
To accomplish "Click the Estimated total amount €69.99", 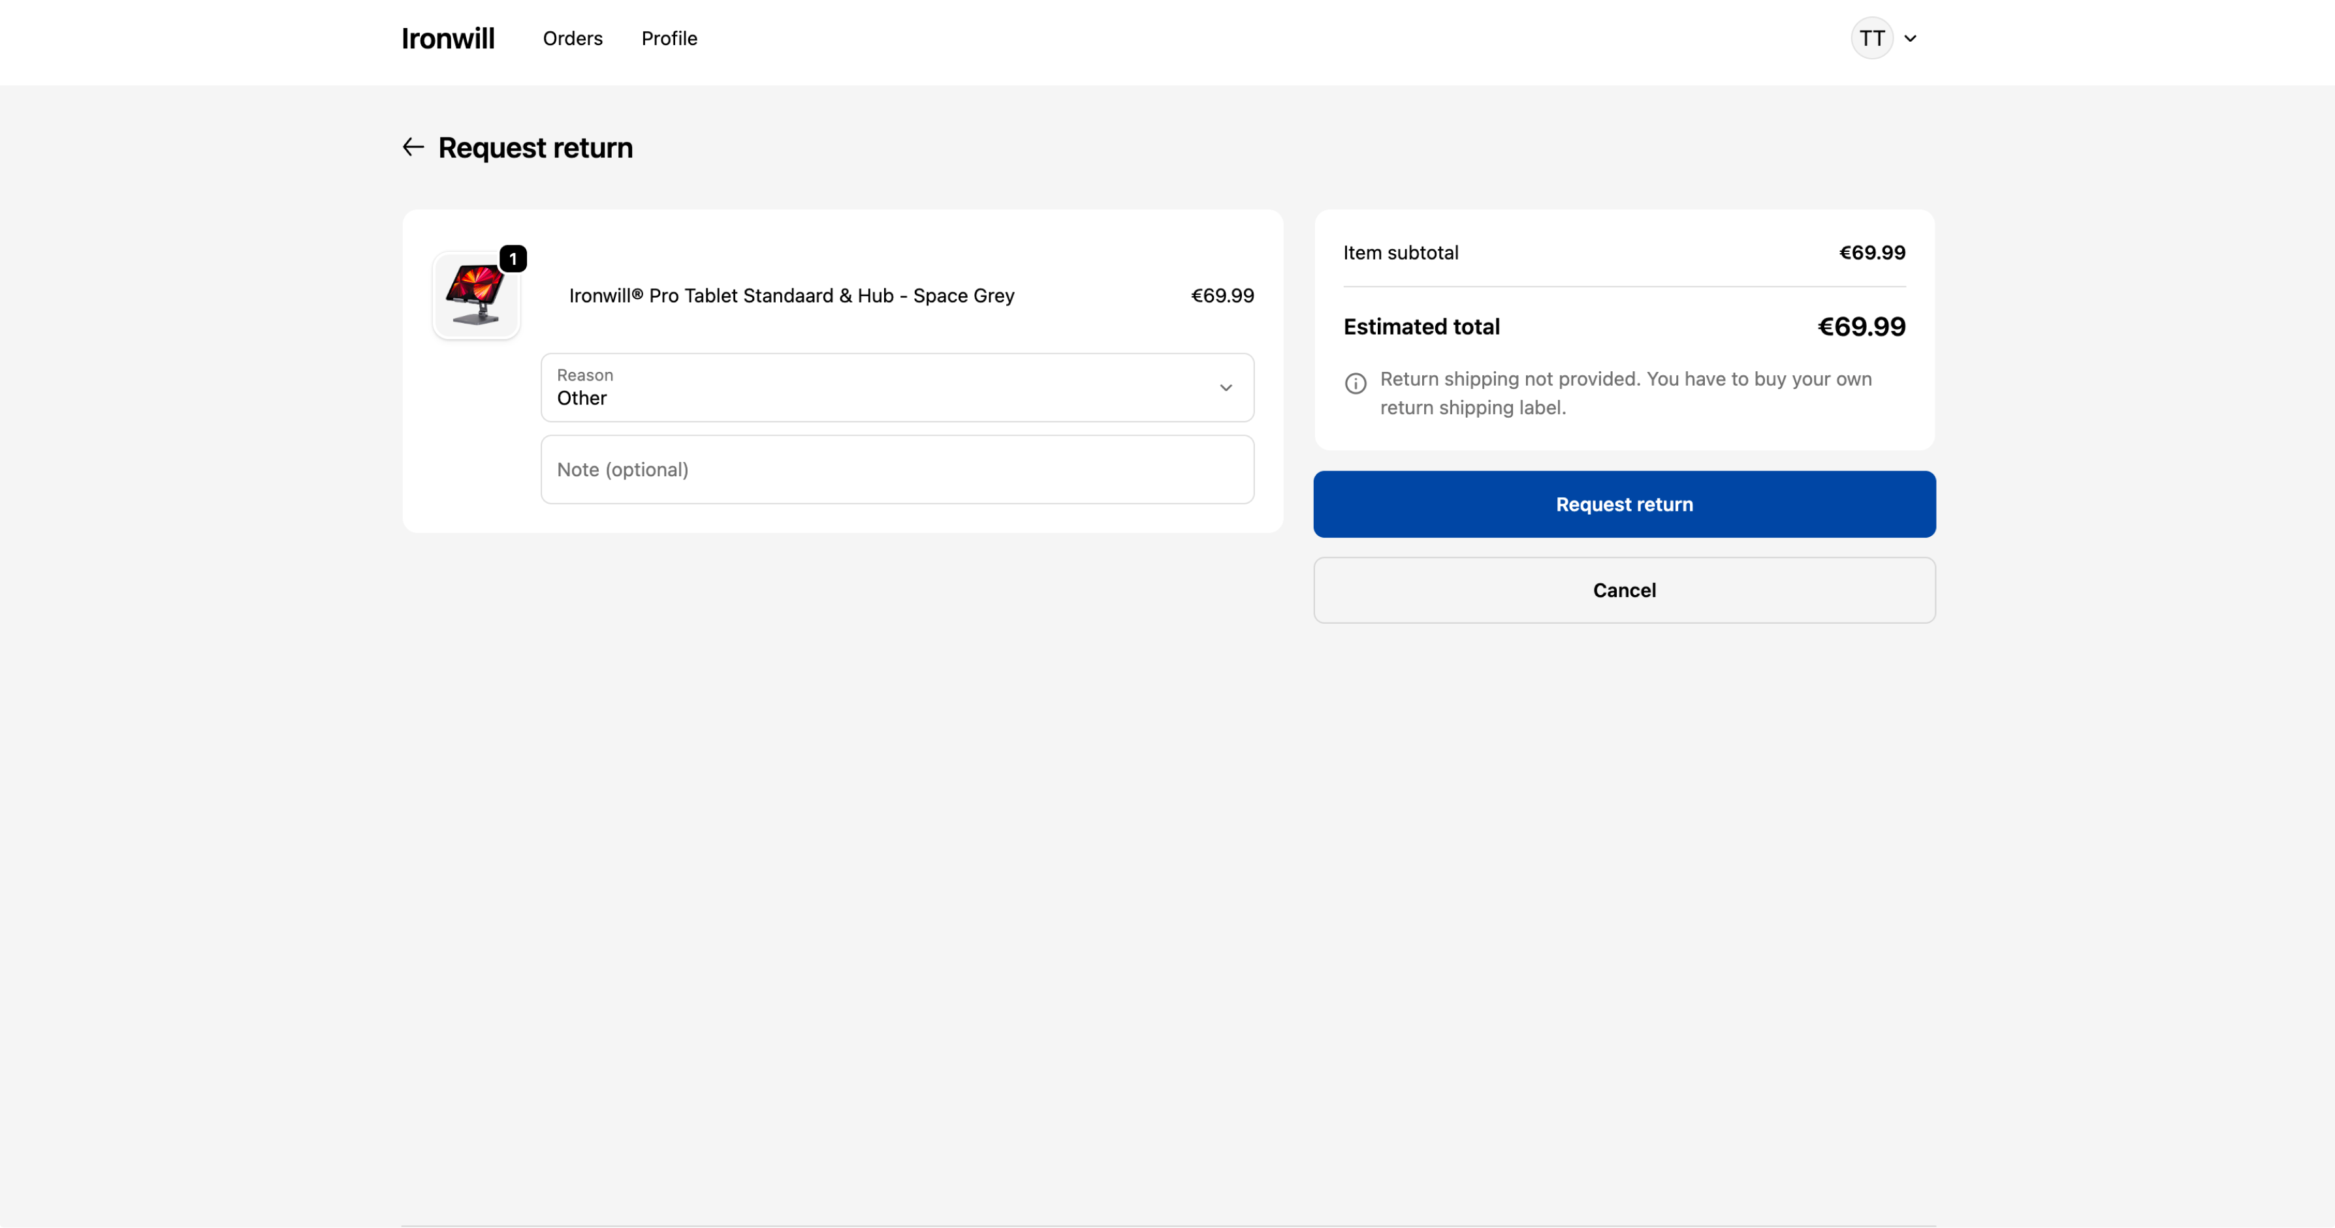I will pos(1861,327).
